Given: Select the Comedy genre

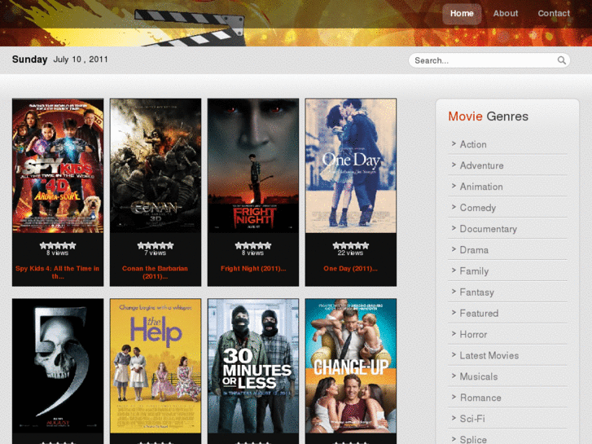Looking at the screenshot, I should (478, 208).
